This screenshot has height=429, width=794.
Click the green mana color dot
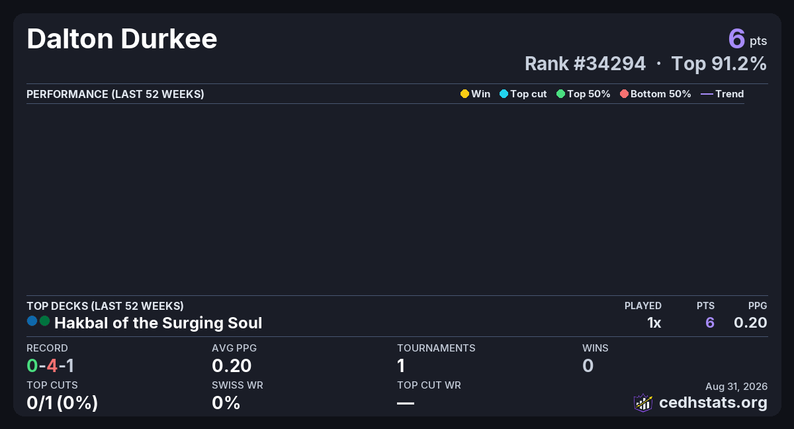point(44,321)
